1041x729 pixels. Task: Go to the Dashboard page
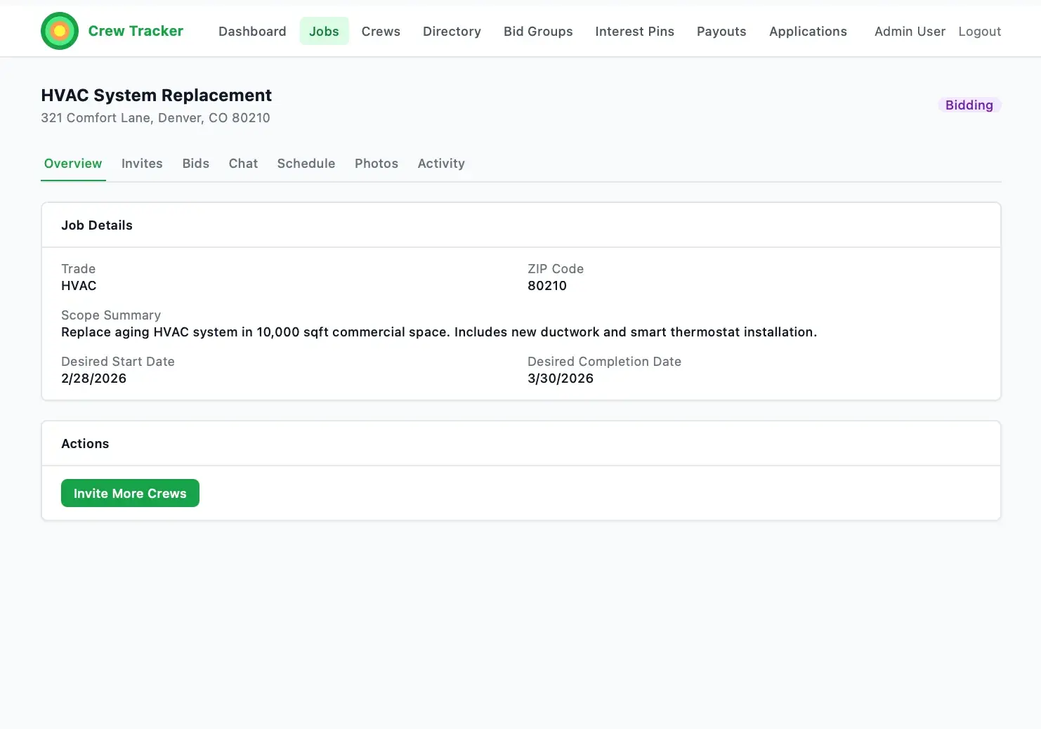pyautogui.click(x=252, y=32)
